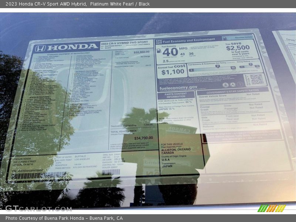Screen dimensions: 296x222
Task: Click the 'CARSON HONDA' dealer name
Action: point(22,159)
